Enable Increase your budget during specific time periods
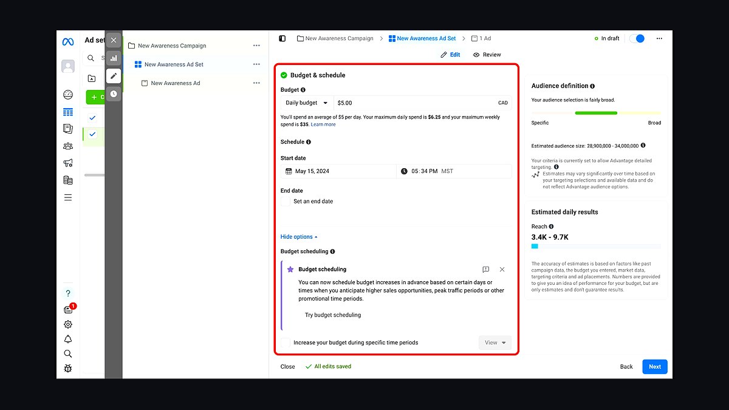This screenshot has width=729, height=410. [x=286, y=343]
